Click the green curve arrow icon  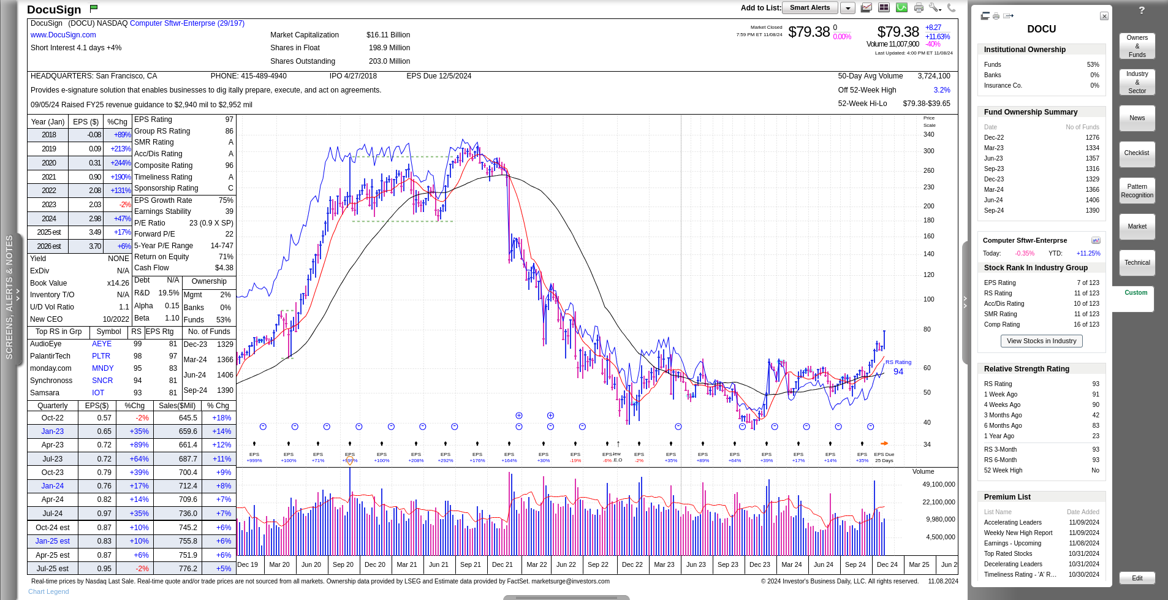(x=901, y=8)
